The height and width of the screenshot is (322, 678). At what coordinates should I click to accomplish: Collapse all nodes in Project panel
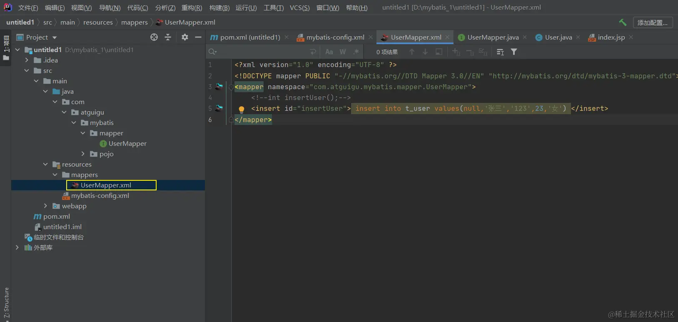coord(168,37)
